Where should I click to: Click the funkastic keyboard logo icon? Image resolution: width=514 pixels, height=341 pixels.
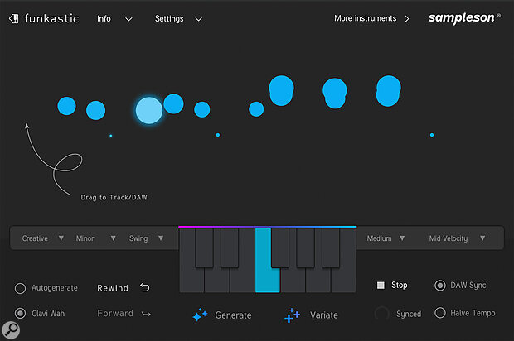tap(14, 19)
